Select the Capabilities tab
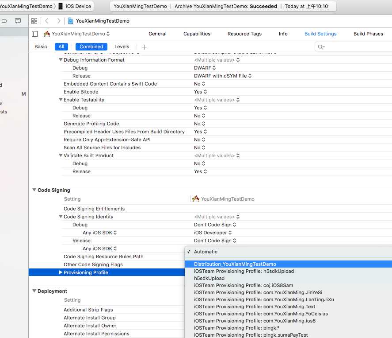Screen dimensions: 392x338 click(197, 34)
